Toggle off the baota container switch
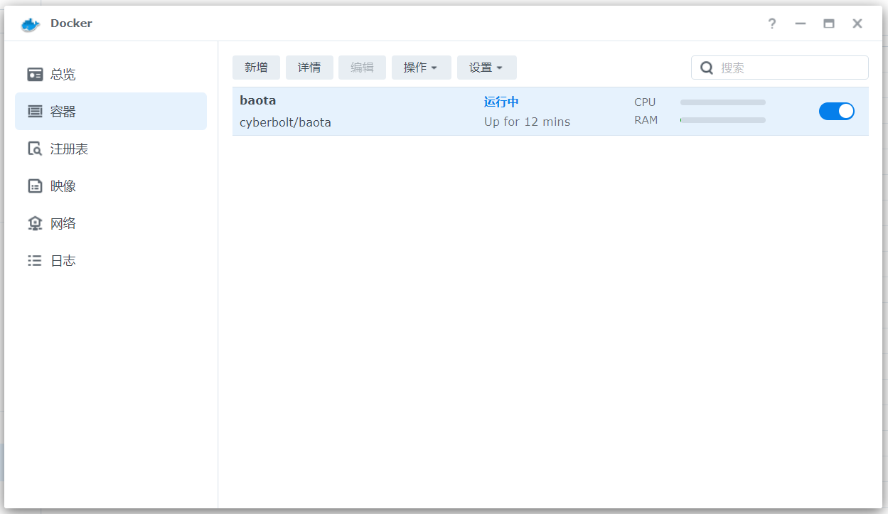The image size is (888, 514). click(837, 111)
